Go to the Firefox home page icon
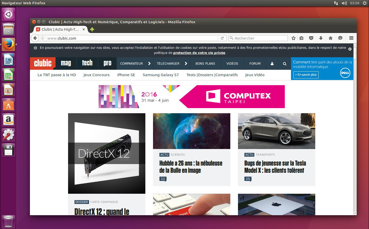 [x=330, y=38]
